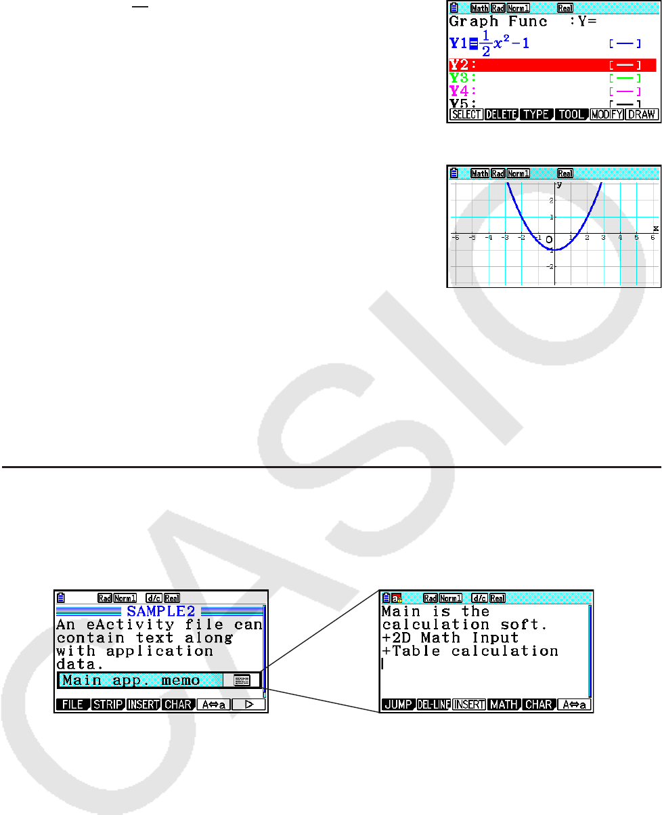Open the TOOL menu in Graph Func
This screenshot has height=815, width=662.
point(571,114)
